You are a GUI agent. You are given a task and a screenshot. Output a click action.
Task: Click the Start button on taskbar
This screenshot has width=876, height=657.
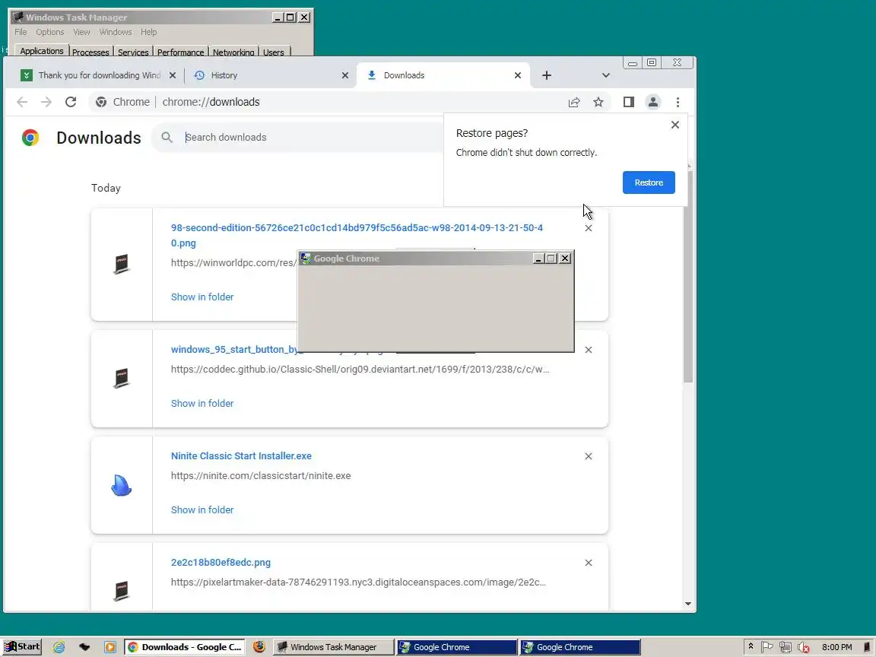22,647
